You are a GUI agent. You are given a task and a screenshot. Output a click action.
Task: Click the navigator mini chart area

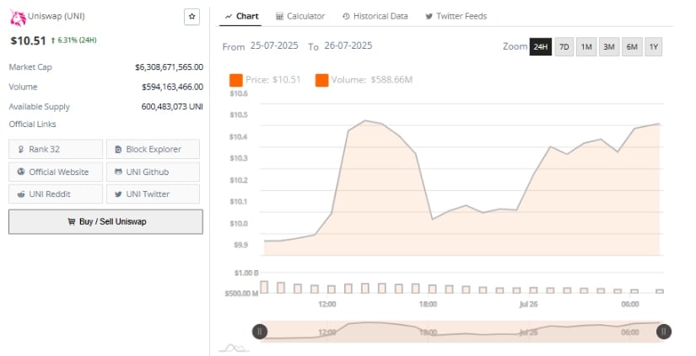(x=461, y=332)
